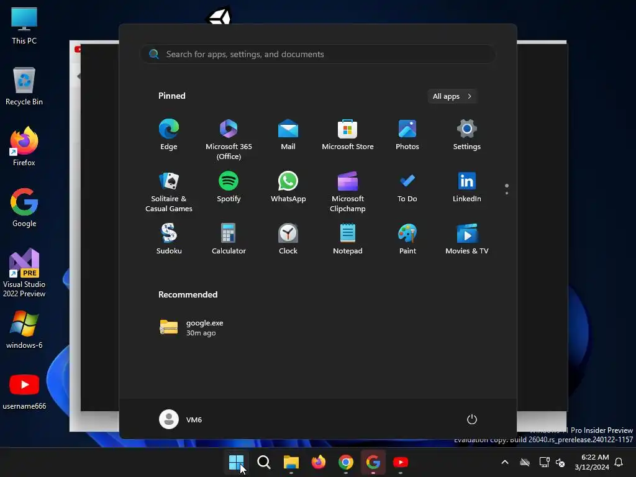Select the Google desktop shortcut
This screenshot has width=636, height=477.
tap(24, 207)
